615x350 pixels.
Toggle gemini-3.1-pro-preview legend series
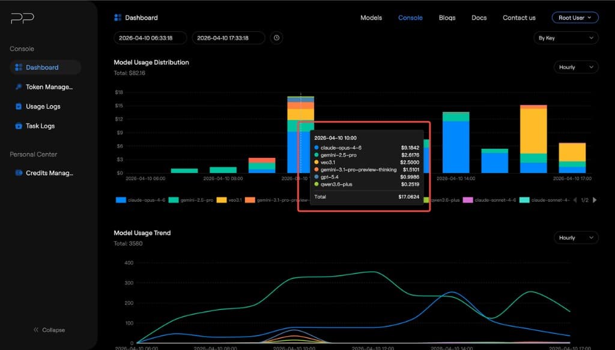tap(276, 200)
